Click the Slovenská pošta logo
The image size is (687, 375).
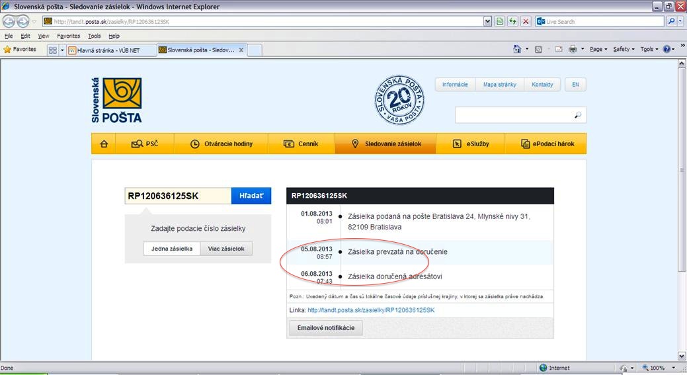117,101
